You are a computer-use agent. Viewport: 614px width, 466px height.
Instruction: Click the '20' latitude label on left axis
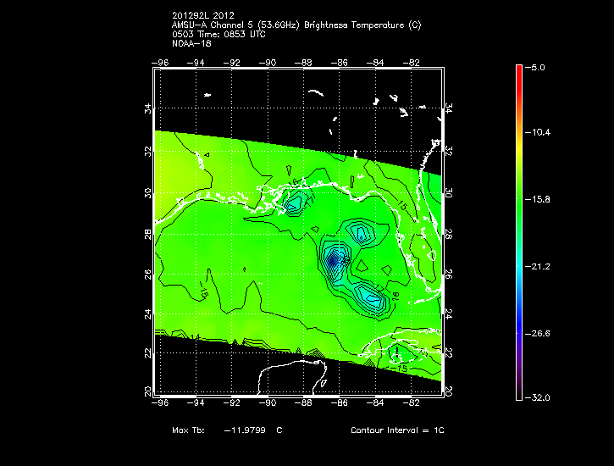147,391
